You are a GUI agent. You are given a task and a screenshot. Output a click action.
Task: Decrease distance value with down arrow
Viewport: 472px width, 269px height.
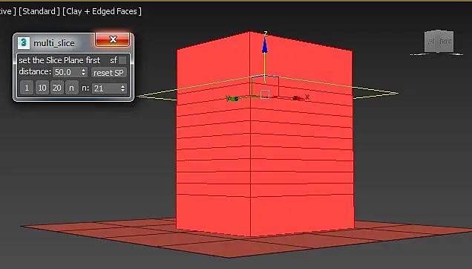point(83,74)
